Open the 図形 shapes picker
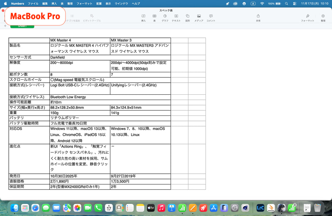This screenshot has height=216, width=332. point(188,18)
